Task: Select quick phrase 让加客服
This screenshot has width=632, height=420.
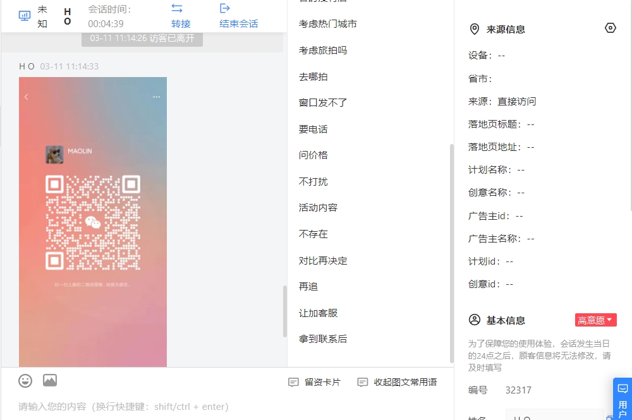Action: tap(318, 313)
